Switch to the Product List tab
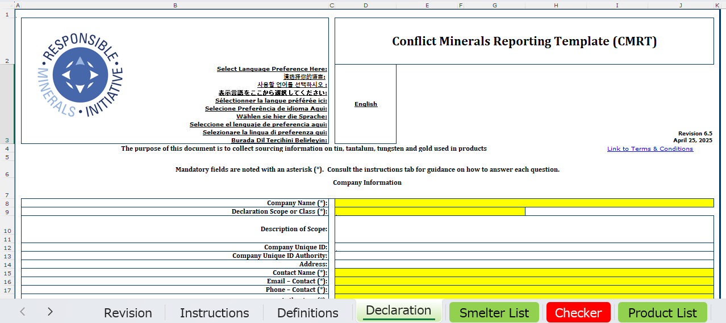726x323 pixels. point(662,313)
